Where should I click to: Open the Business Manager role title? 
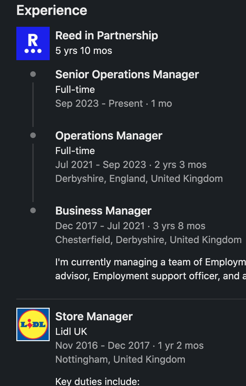104,211
